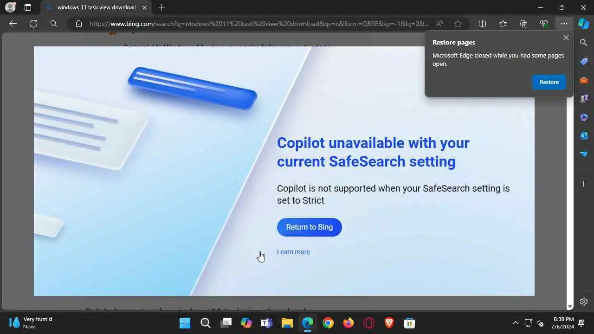Open a new tab with plus button

tap(161, 7)
